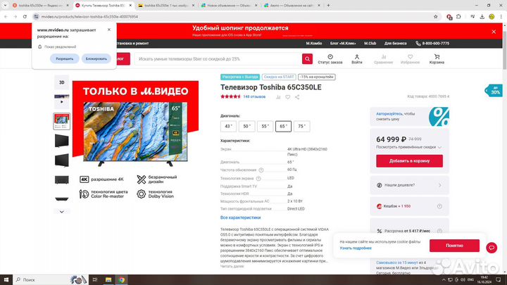Screen dimensions: 507x285
Task: Click the Авторизуйтесь link
Action: tap(389, 114)
